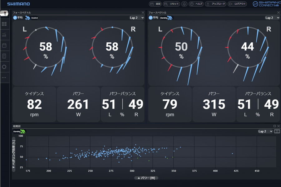The width and height of the screenshot is (281, 187).
Task: Open the ヘルプ (Help) menu
Action: click(196, 4)
